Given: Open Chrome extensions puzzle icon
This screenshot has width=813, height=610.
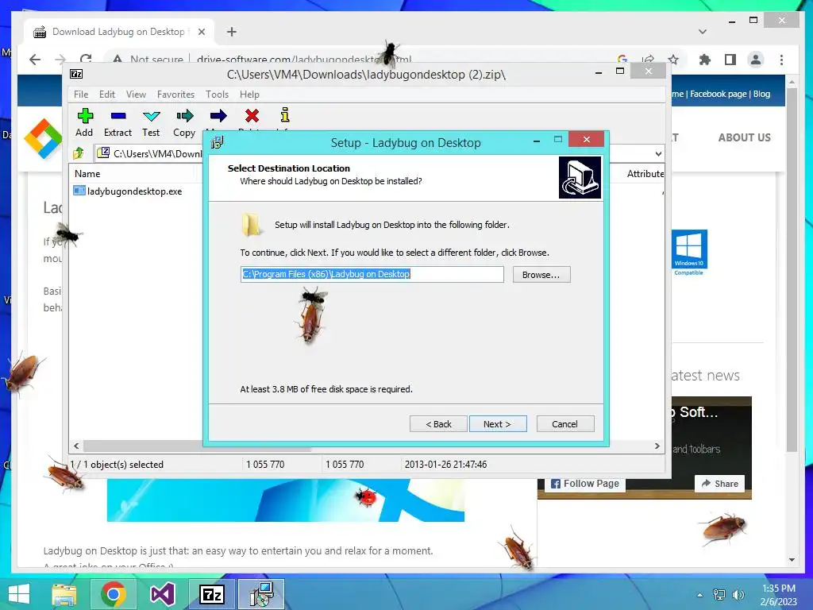Looking at the screenshot, I should [705, 60].
